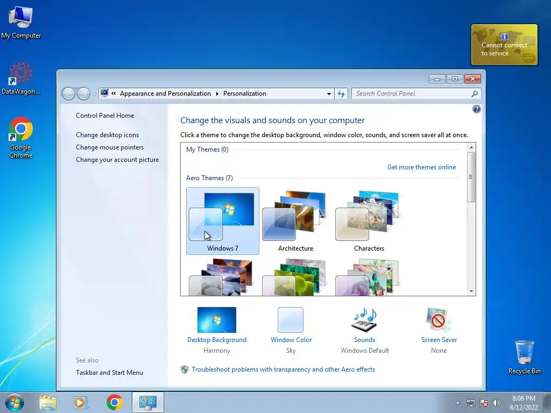Click the Aero Themes (7) group header

209,178
